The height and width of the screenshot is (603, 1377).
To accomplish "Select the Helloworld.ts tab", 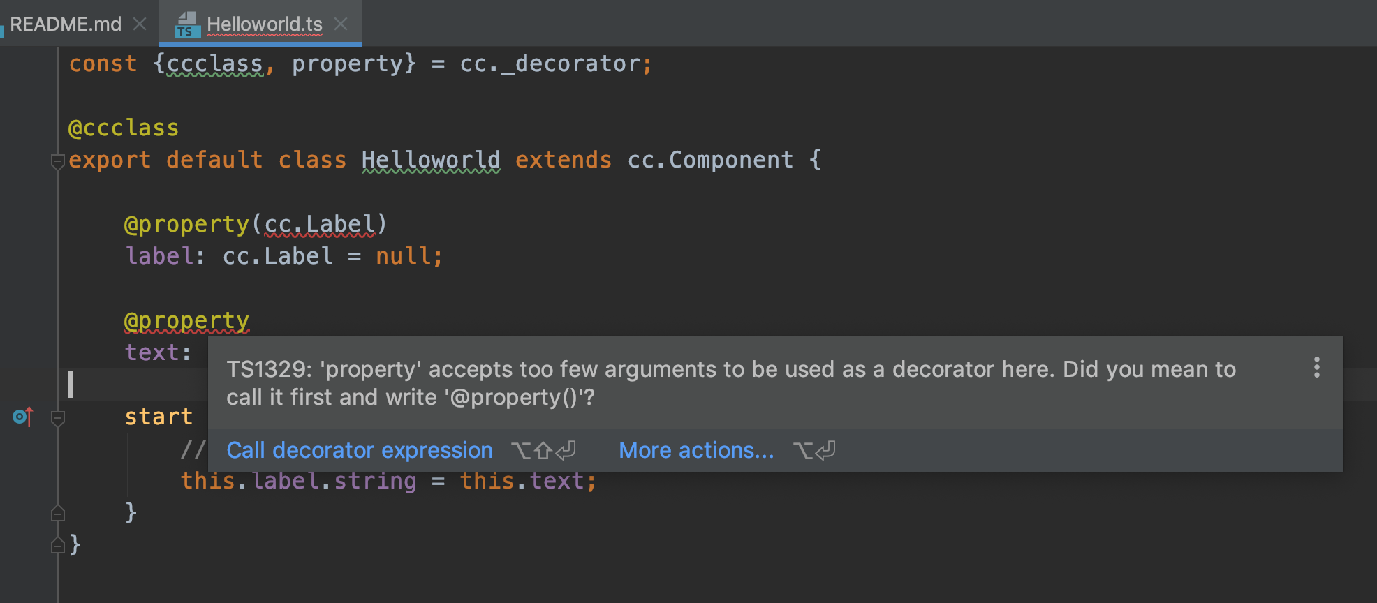I will [264, 24].
